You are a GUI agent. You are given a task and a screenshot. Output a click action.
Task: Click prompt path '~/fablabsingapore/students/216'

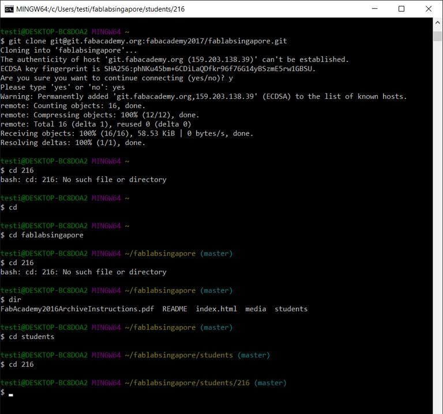pos(187,383)
